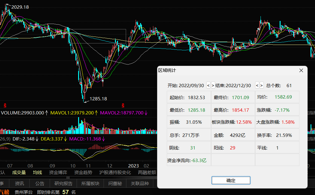This screenshot has height=195, width=315.
Task: Step the end date backward
Action: [x=257, y=85]
